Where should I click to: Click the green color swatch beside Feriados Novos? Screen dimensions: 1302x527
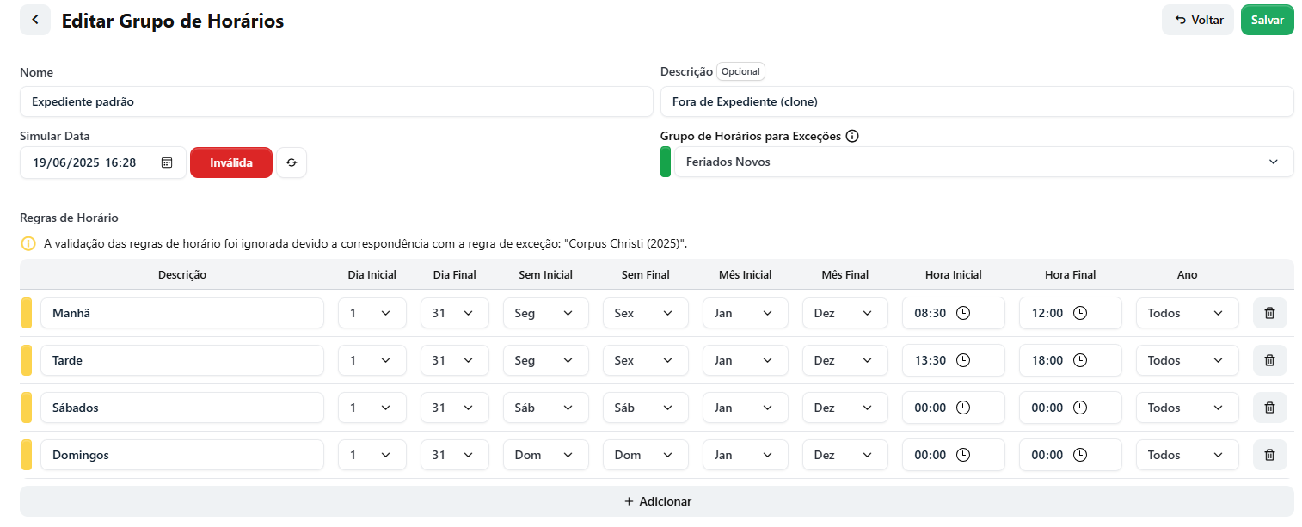click(x=666, y=162)
